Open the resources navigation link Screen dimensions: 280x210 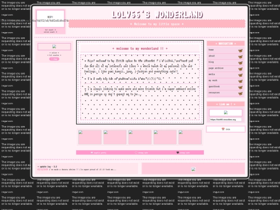[x=214, y=92]
